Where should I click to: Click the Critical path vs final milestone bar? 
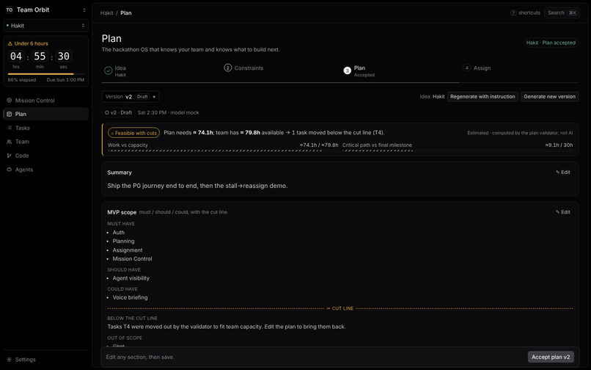click(458, 150)
